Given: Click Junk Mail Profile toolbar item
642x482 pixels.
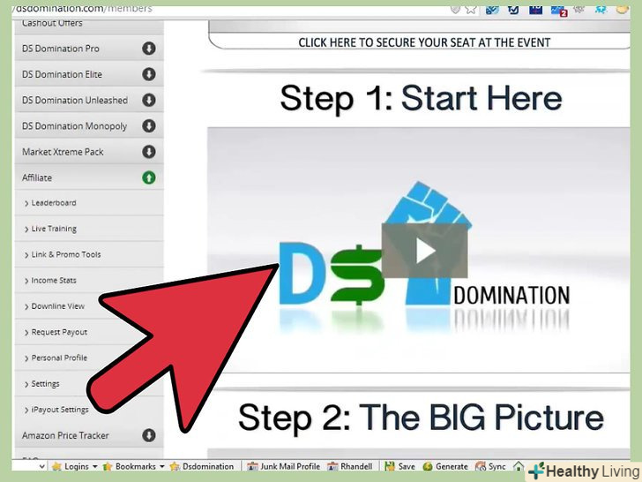Looking at the screenshot, I should pyautogui.click(x=283, y=466).
